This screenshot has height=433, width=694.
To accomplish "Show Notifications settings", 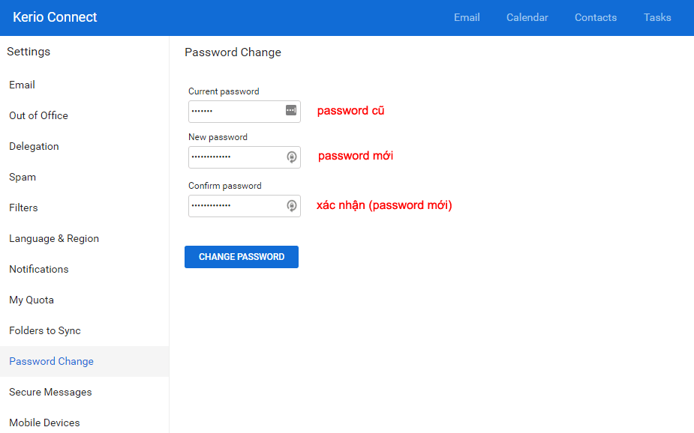I will (x=39, y=269).
